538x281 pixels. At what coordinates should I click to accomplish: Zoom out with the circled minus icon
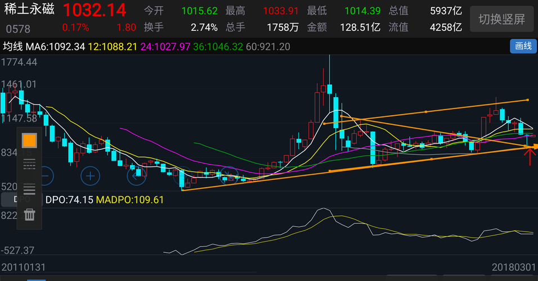point(46,176)
